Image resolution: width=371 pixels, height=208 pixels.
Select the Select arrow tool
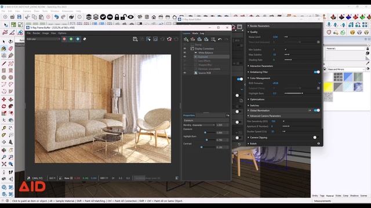(4, 42)
